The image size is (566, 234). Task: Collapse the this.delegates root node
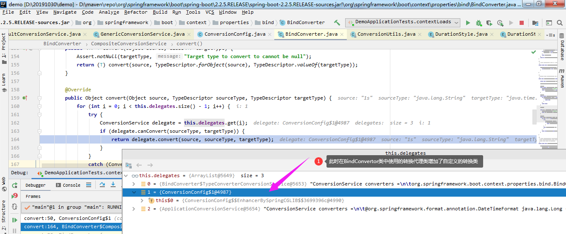[x=126, y=175]
